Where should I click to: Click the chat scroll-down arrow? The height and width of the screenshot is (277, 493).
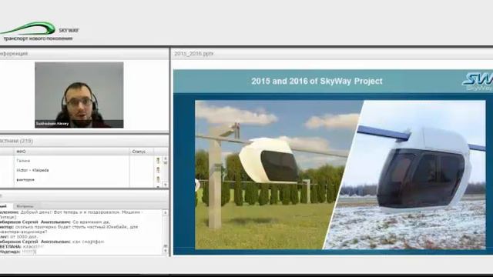pyautogui.click(x=166, y=251)
